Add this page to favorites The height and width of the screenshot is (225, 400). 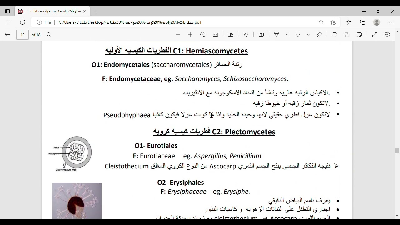pyautogui.click(x=333, y=22)
